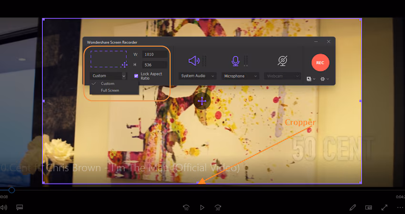This screenshot has width=405, height=214.
Task: Uncheck Lock Aspect Ratio checkbox
Action: pyautogui.click(x=136, y=76)
